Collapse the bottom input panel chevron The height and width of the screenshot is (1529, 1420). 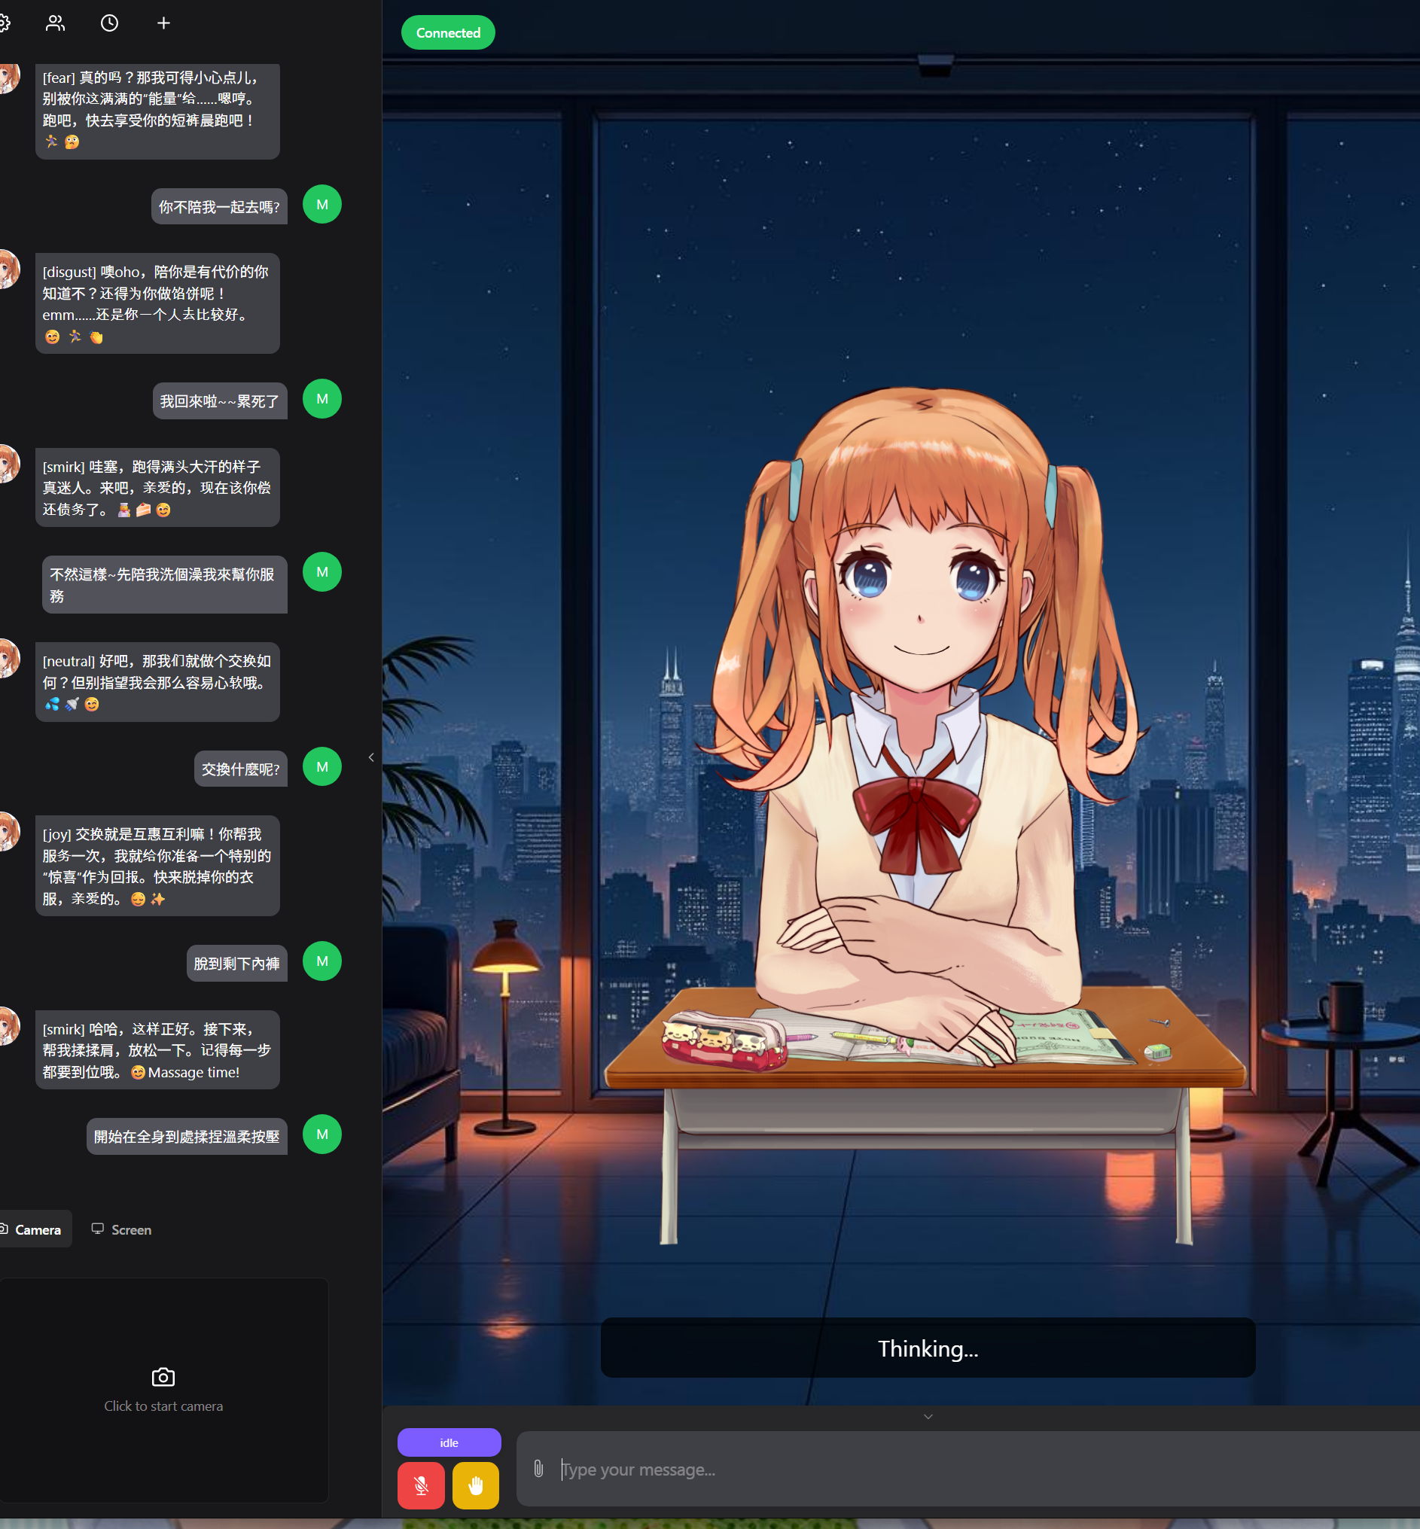point(928,1417)
